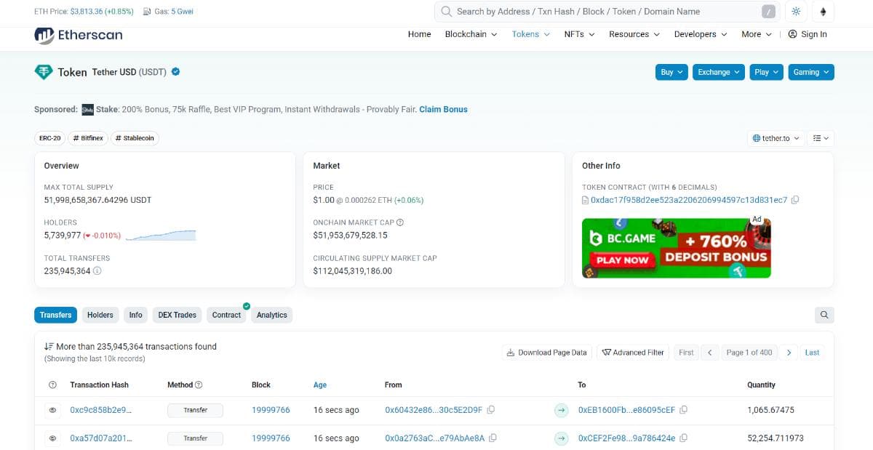This screenshot has width=873, height=450.
Task: Click the Etherscan logo in the header
Action: point(78,34)
